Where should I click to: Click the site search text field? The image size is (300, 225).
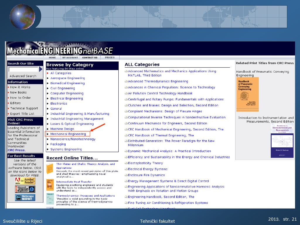pos(23,69)
